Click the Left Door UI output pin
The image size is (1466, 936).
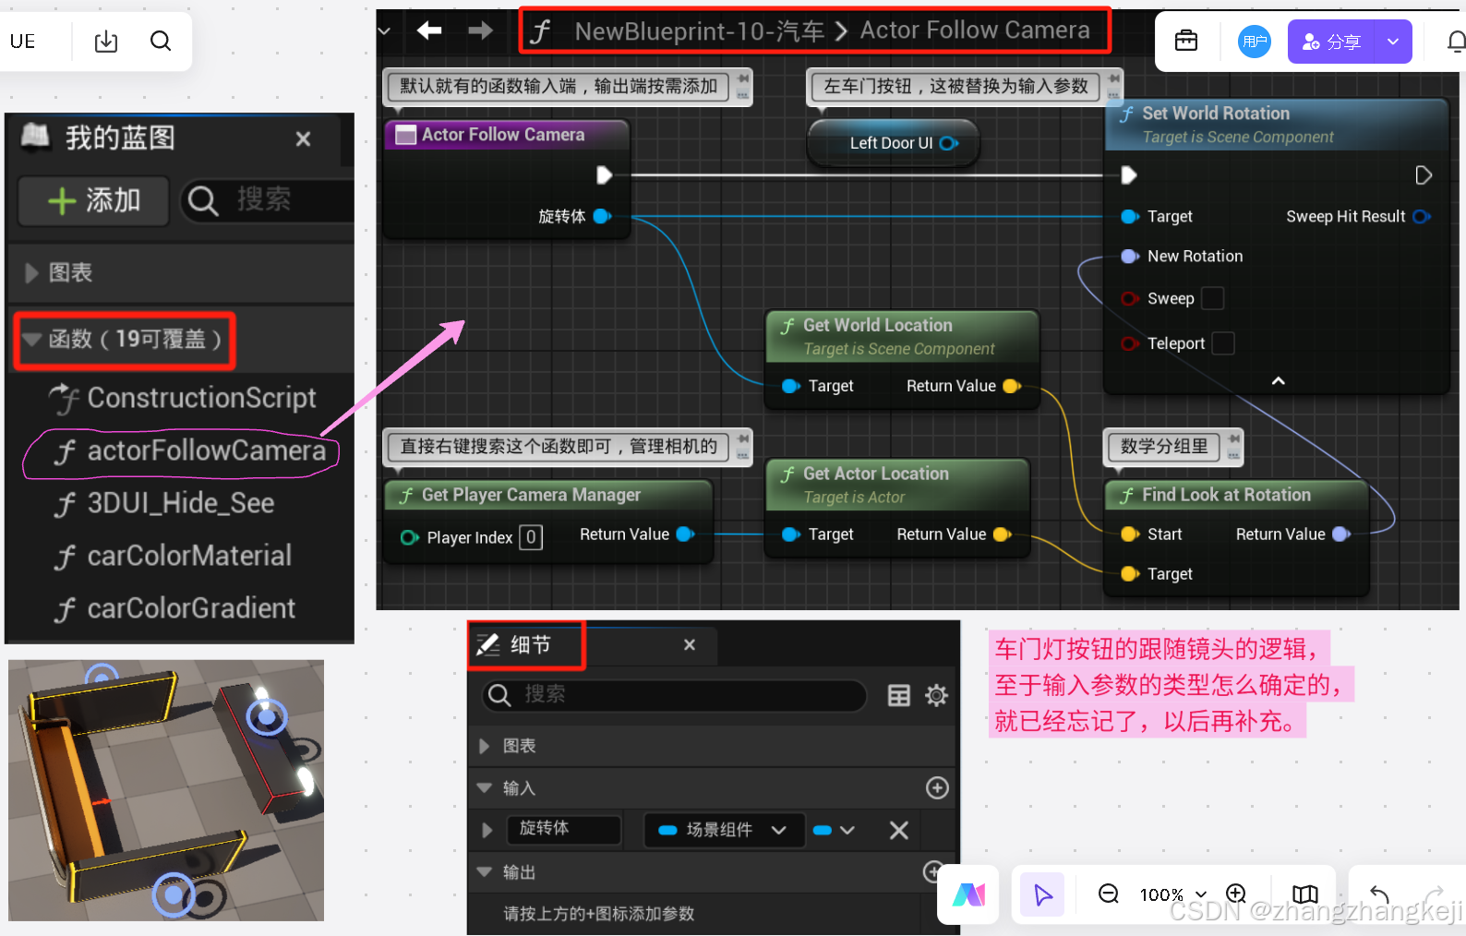click(x=949, y=143)
